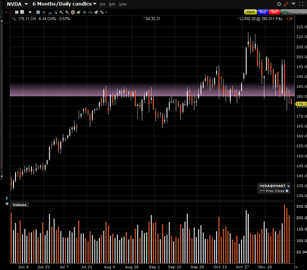Screen dimensions: 307x270
Task: Open the NVDA symbol dropdown
Action: [26, 4]
